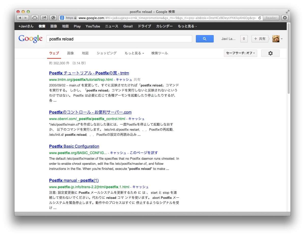Open ニュース in the black bar

tap(111, 26)
